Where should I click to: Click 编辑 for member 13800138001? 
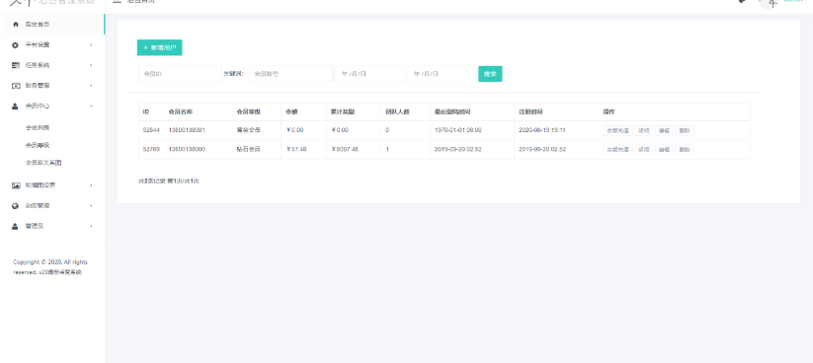[x=664, y=130]
